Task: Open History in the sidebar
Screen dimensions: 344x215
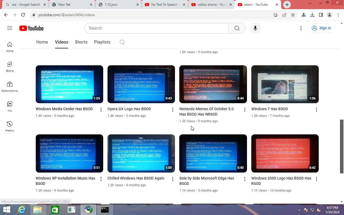Action: tap(10, 127)
